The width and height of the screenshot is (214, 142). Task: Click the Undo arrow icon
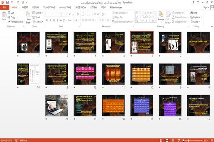coord(12,2)
